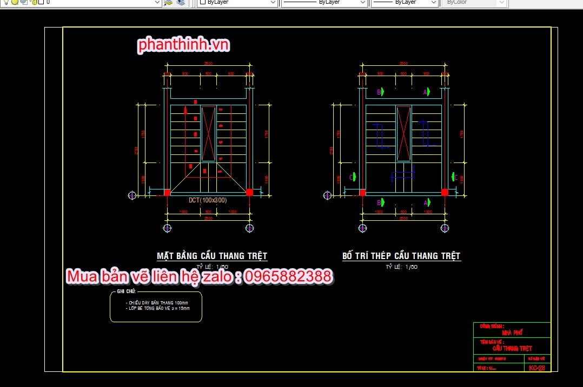Screen dimensions: 583x387
Task: Select drawing number KC-28 in title block
Action: (x=537, y=368)
